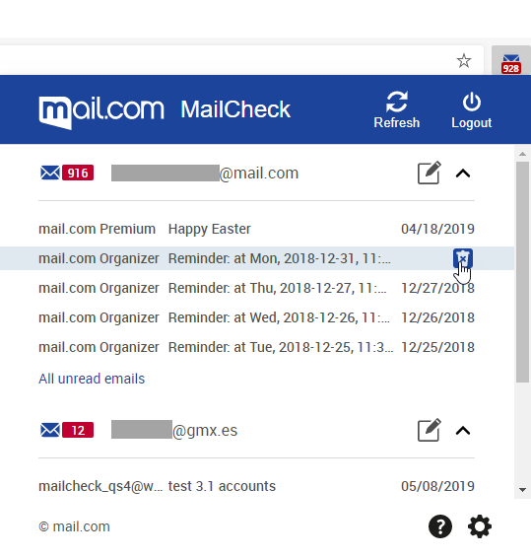
Task: Compose new email for @mail.com account
Action: pos(429,173)
